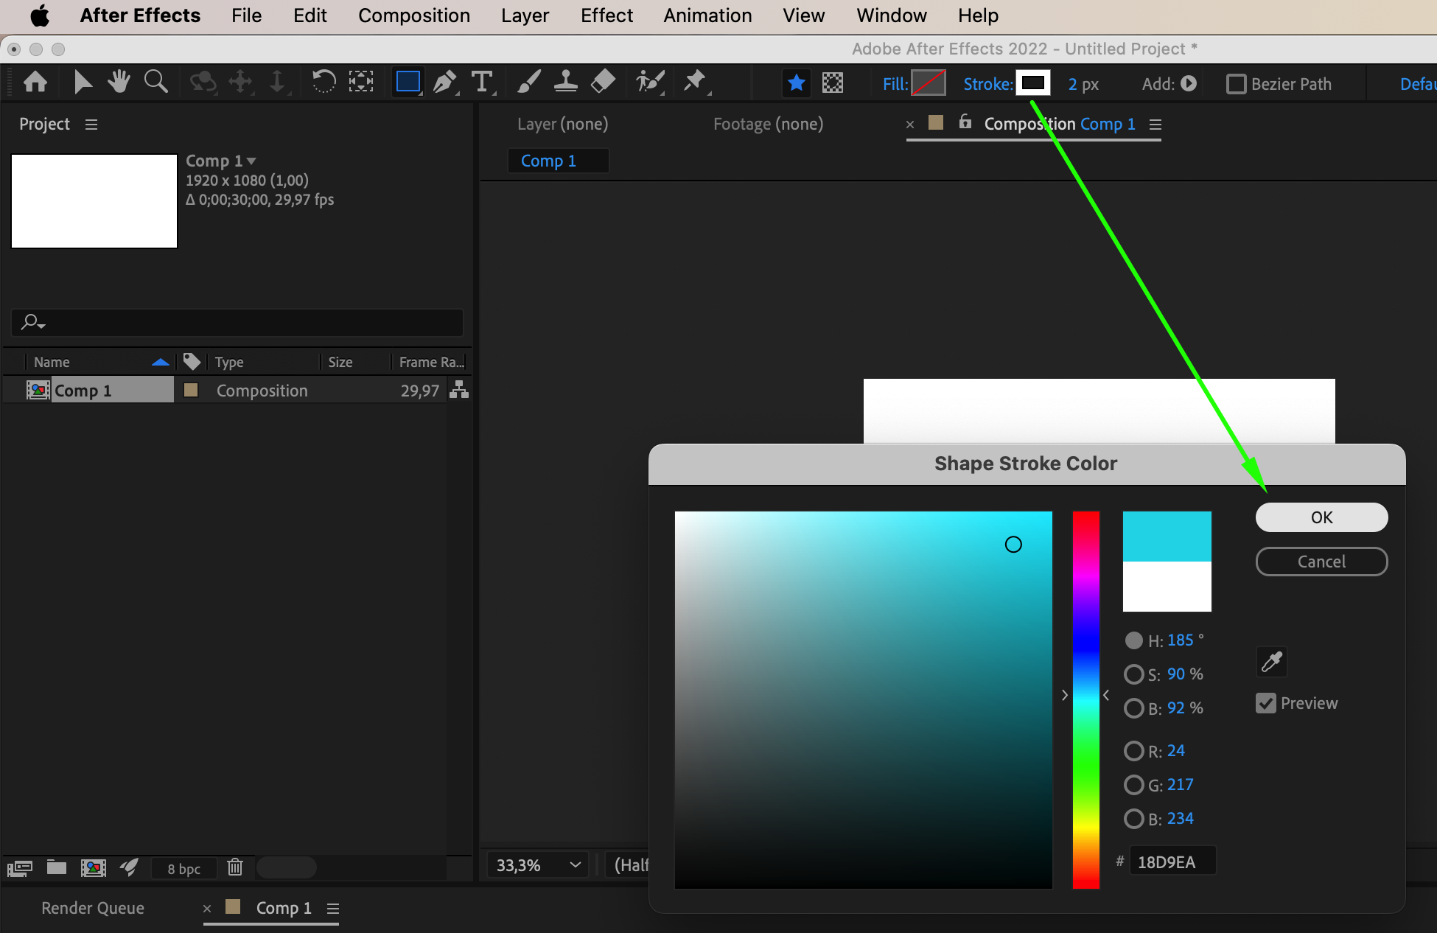Open the Project panel menu
Viewport: 1437px width, 933px height.
coord(91,125)
